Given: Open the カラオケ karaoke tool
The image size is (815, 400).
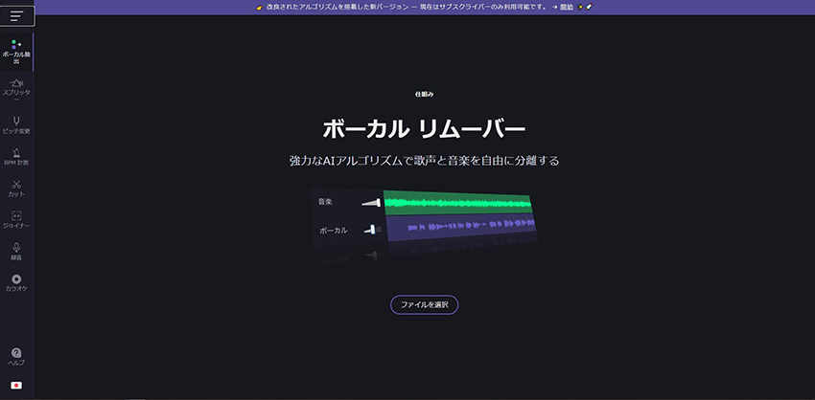Looking at the screenshot, I should [x=16, y=283].
